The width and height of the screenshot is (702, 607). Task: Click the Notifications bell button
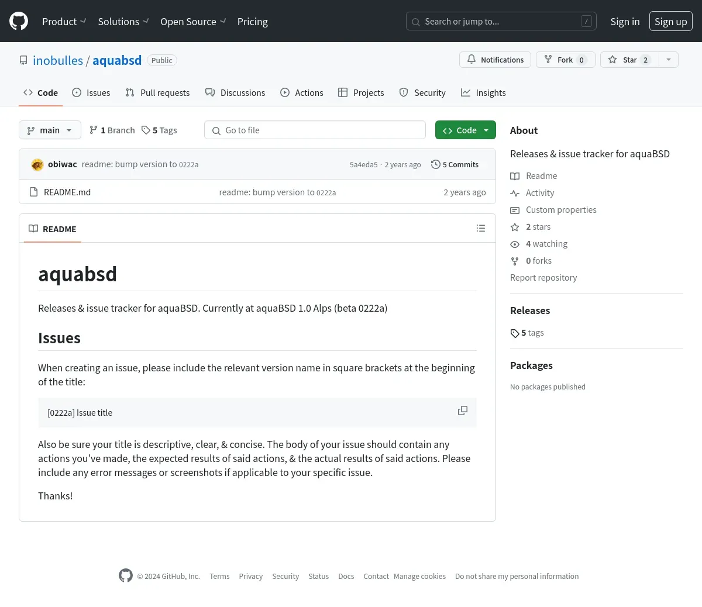495,60
